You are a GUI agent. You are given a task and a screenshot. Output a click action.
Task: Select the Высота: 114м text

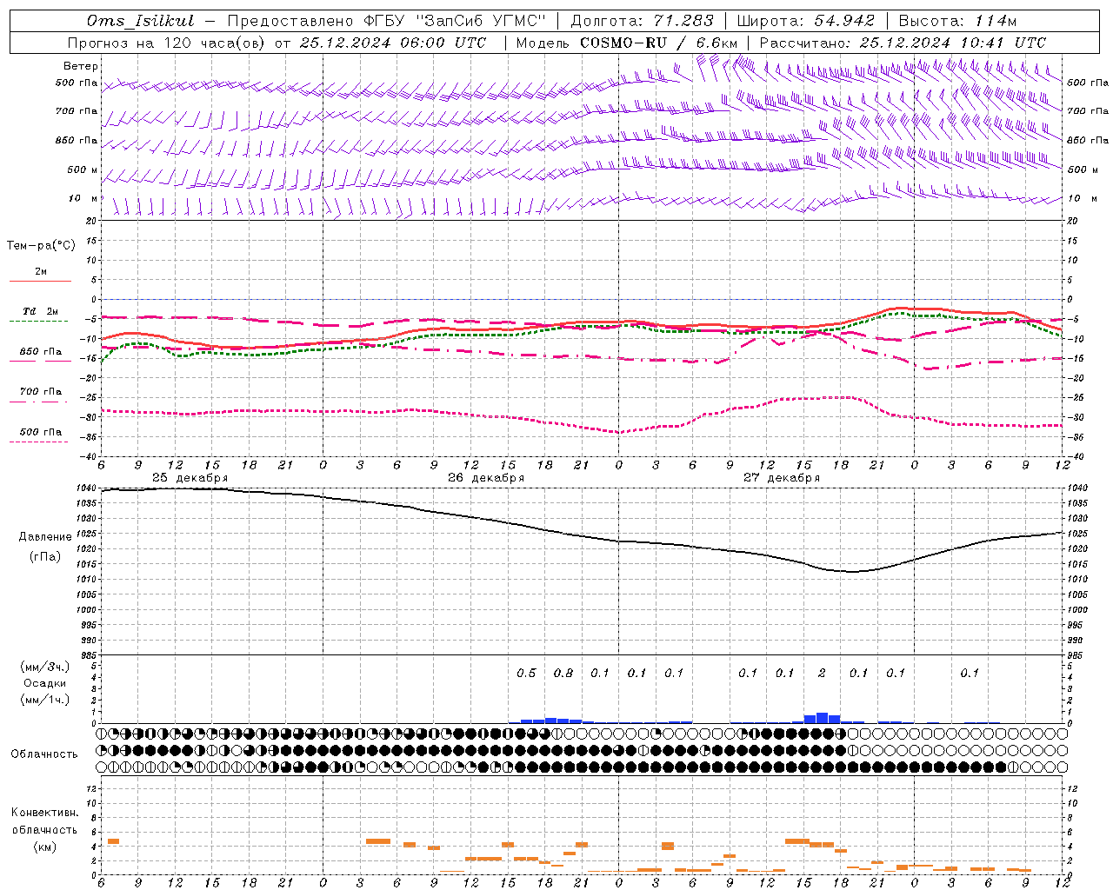pos(957,21)
